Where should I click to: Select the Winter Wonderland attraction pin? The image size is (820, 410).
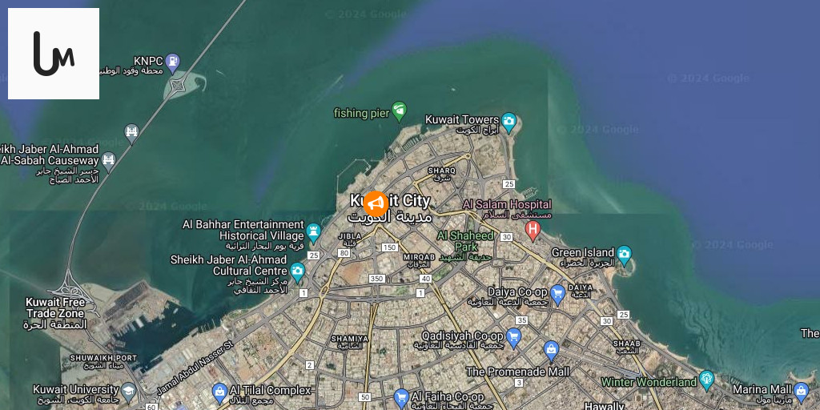click(706, 380)
